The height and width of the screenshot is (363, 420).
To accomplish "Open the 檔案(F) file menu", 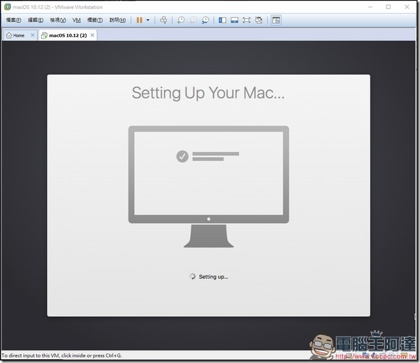I will coord(13,20).
